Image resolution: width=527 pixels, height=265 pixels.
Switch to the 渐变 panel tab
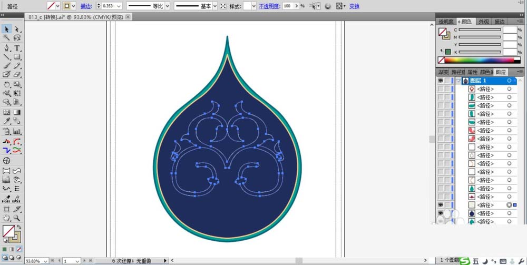tap(443, 72)
